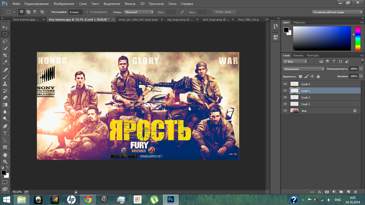Open the Слои menu

click(83, 4)
